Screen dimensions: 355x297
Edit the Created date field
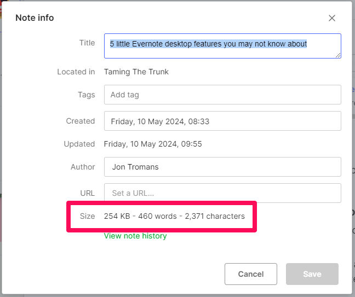(222, 121)
